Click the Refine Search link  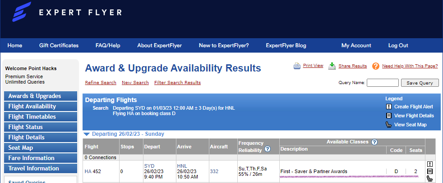click(101, 82)
